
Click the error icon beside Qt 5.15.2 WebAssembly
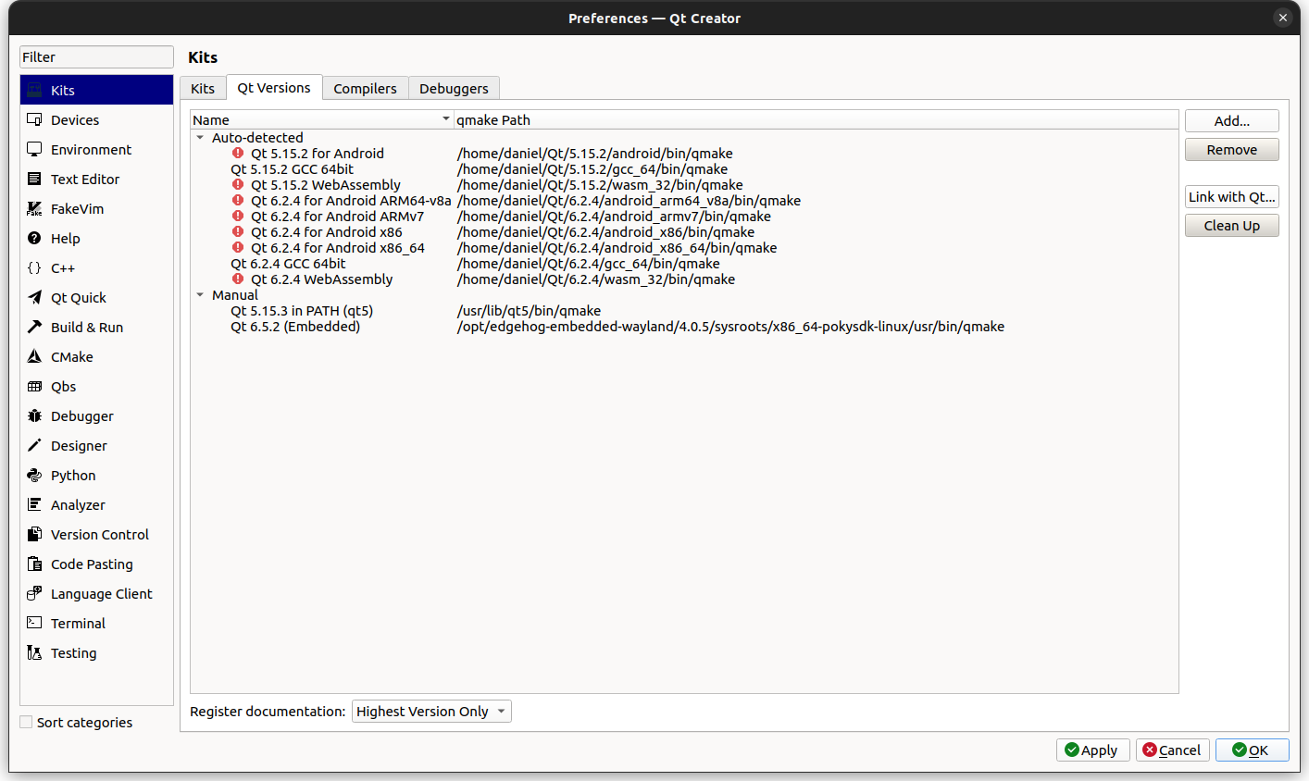tap(238, 184)
